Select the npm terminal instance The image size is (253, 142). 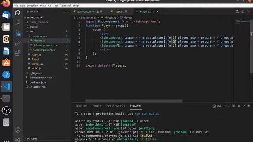click(217, 106)
